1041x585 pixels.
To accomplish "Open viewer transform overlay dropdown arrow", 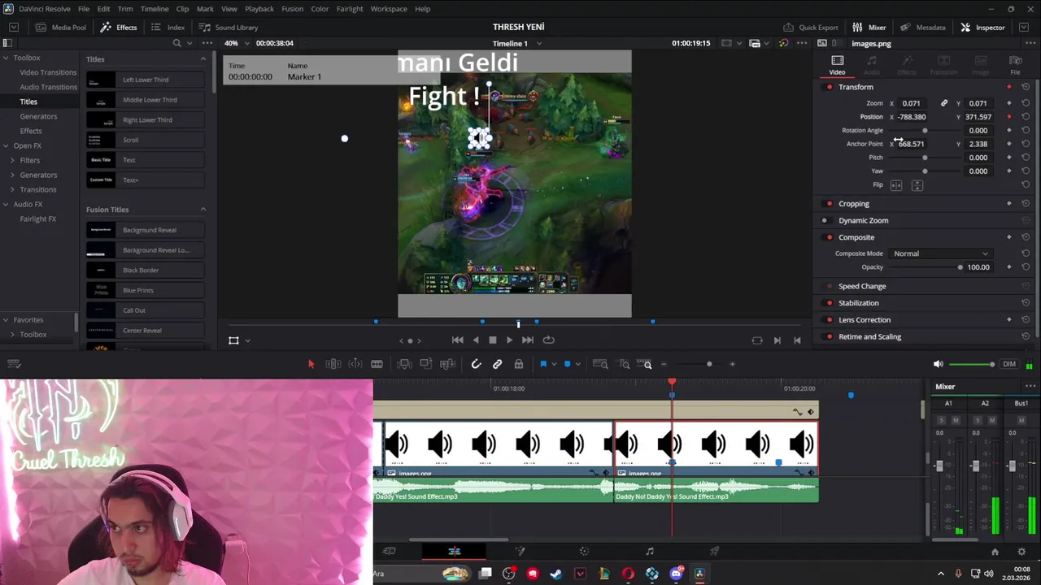I will (x=247, y=340).
